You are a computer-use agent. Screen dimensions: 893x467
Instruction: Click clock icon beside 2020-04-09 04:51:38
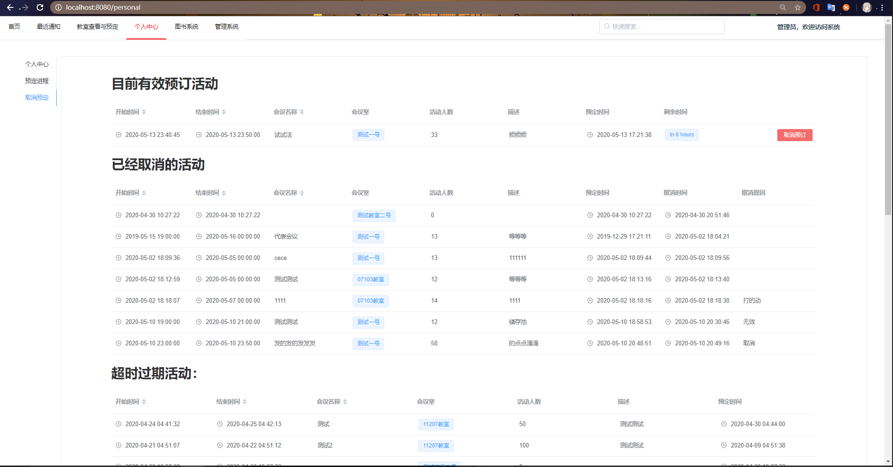coord(724,446)
